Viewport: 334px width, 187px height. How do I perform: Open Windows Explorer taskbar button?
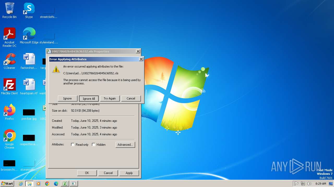point(29,184)
